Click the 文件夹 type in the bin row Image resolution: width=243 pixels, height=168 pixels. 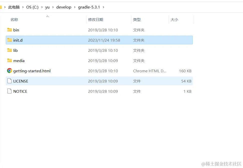(x=139, y=30)
